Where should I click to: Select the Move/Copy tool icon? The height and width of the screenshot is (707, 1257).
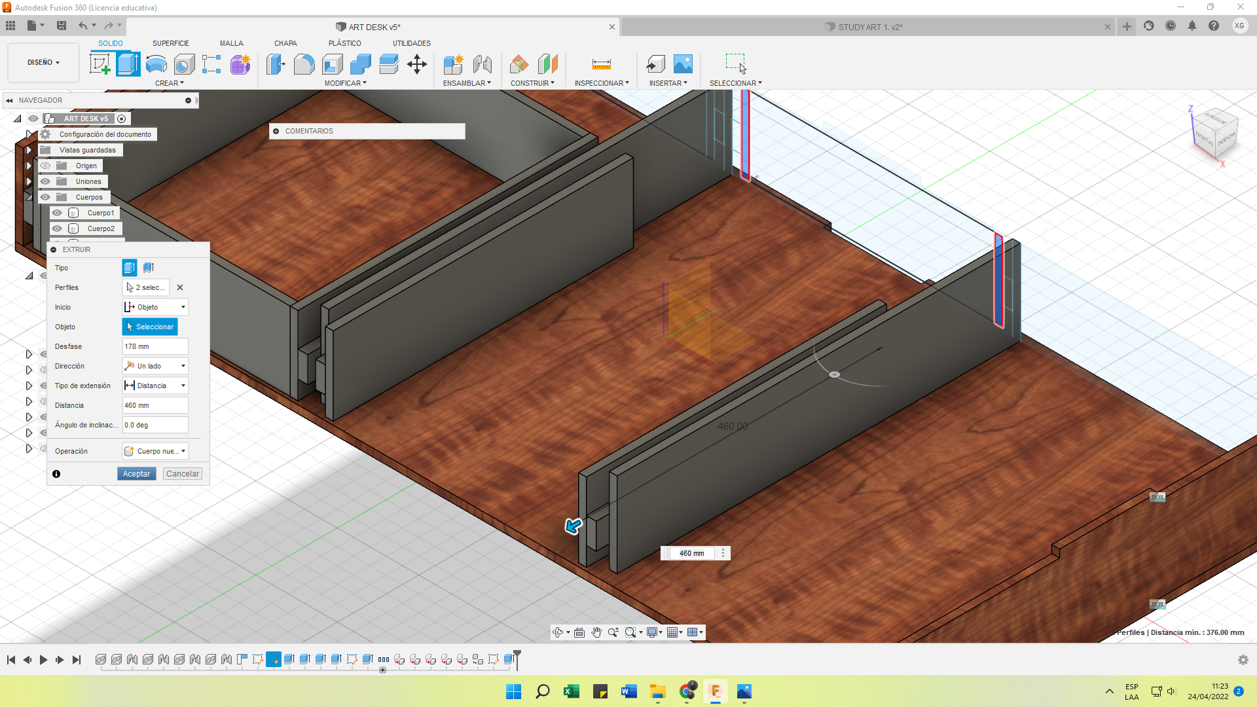tap(417, 64)
